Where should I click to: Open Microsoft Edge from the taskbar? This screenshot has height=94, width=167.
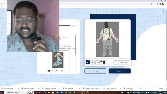pos(45,92)
